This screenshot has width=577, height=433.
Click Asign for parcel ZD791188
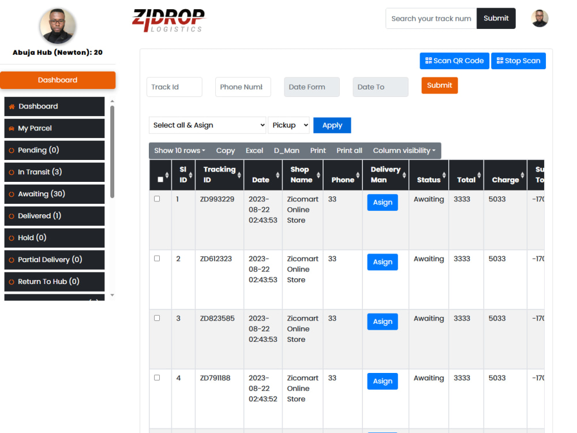(x=383, y=382)
